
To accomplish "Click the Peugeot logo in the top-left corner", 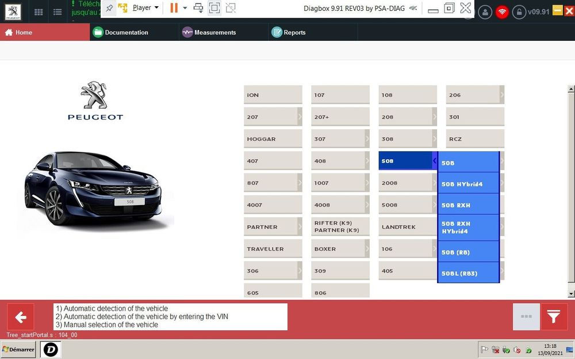I will pos(13,11).
